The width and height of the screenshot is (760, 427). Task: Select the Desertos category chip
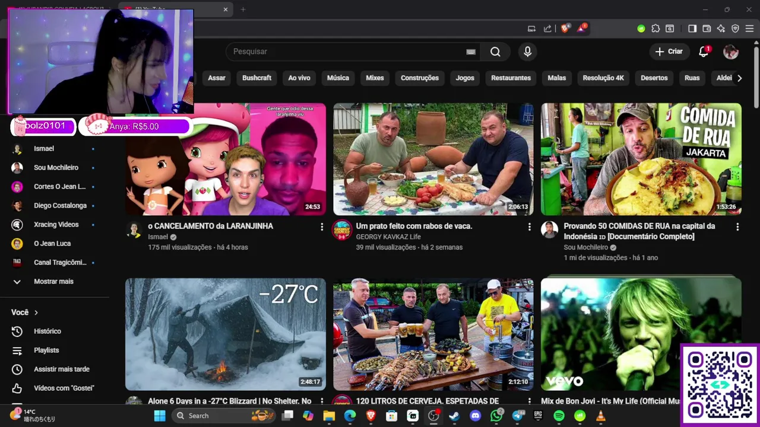coord(654,78)
